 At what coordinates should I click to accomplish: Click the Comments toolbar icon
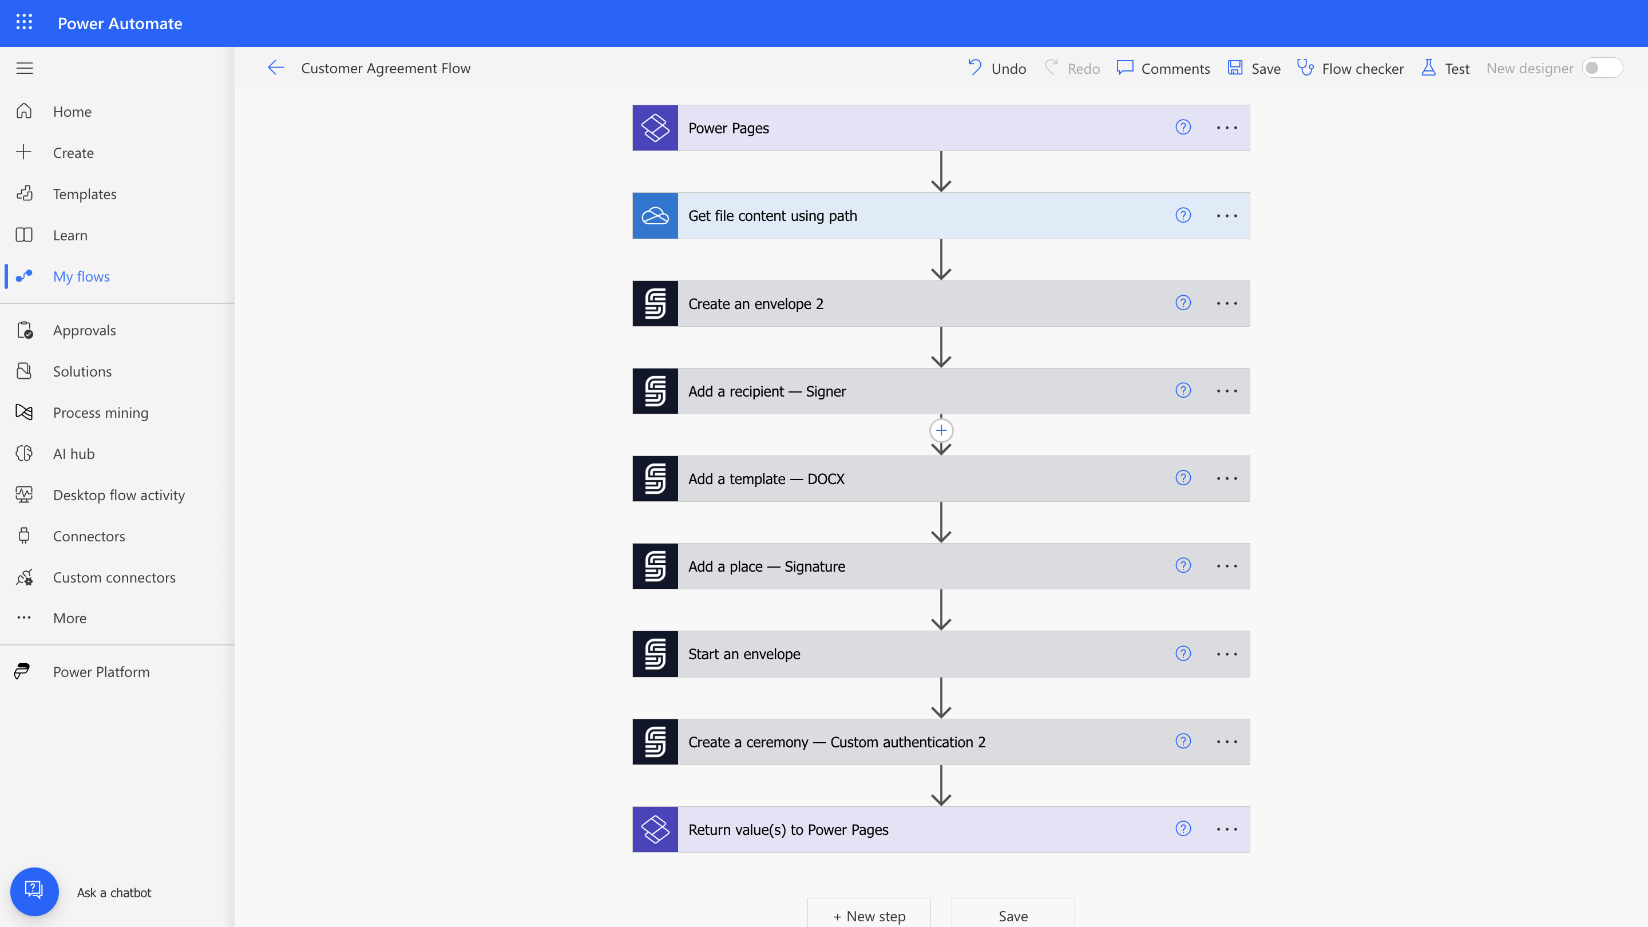(x=1124, y=68)
